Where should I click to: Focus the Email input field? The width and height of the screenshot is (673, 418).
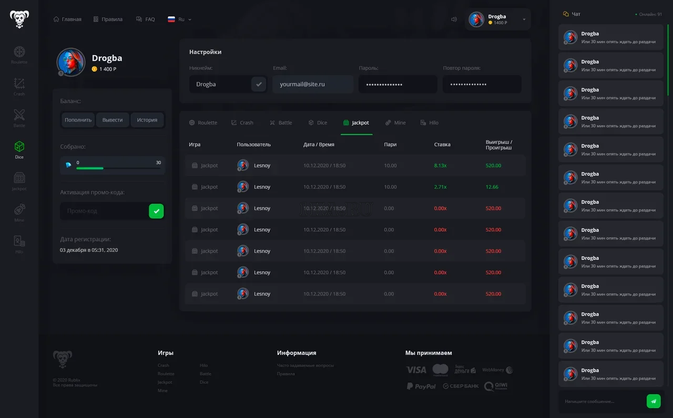click(x=313, y=84)
